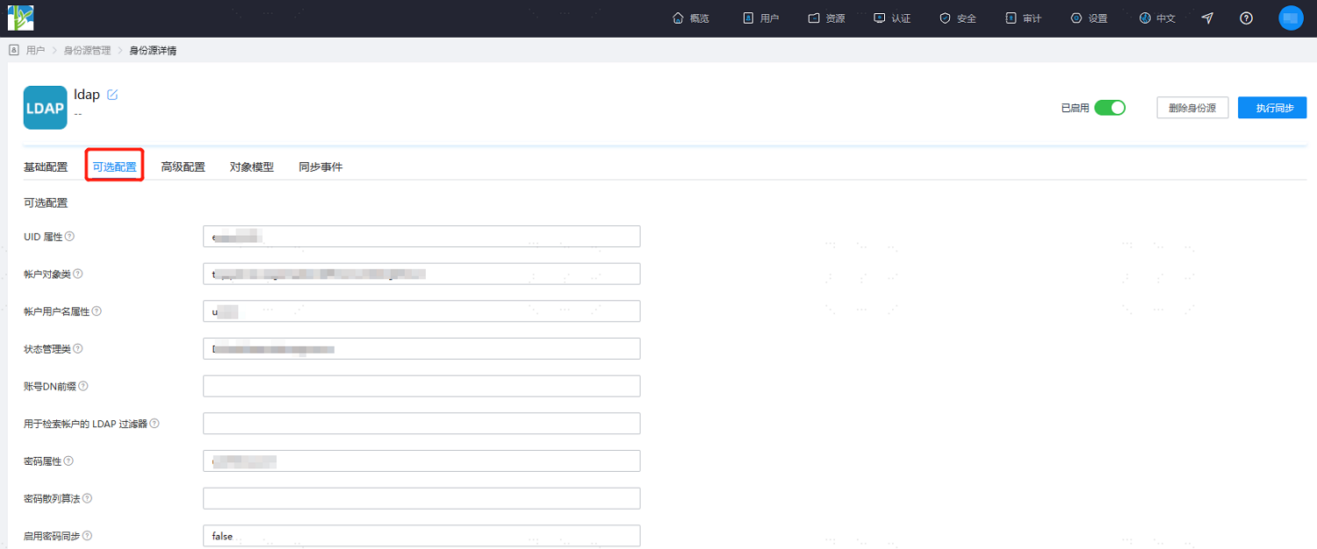Click help icon next to 帐户对象类
Screen dimensions: 1317x549
pyautogui.click(x=78, y=274)
